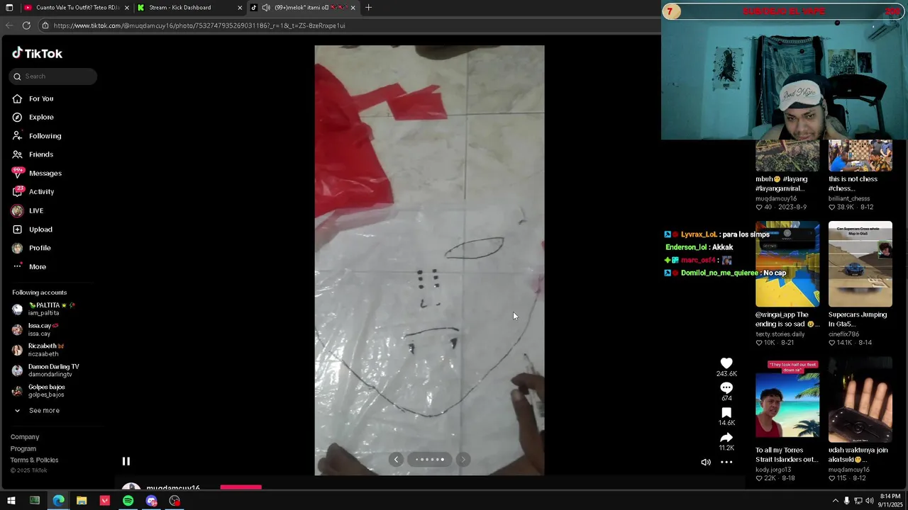Click the photo slide indicator dots
This screenshot has height=510, width=908.
tap(430, 460)
